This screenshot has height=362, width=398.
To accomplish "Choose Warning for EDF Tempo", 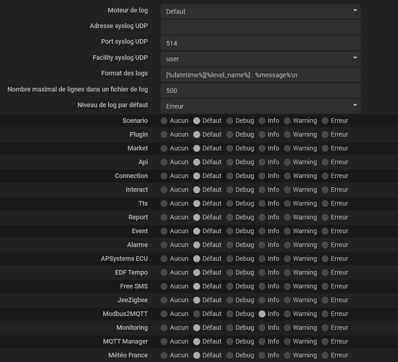I will [287, 272].
